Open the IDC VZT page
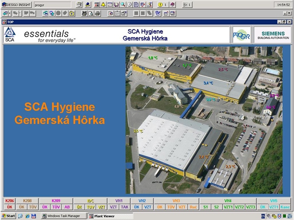294x220 pixels. (x=102, y=207)
